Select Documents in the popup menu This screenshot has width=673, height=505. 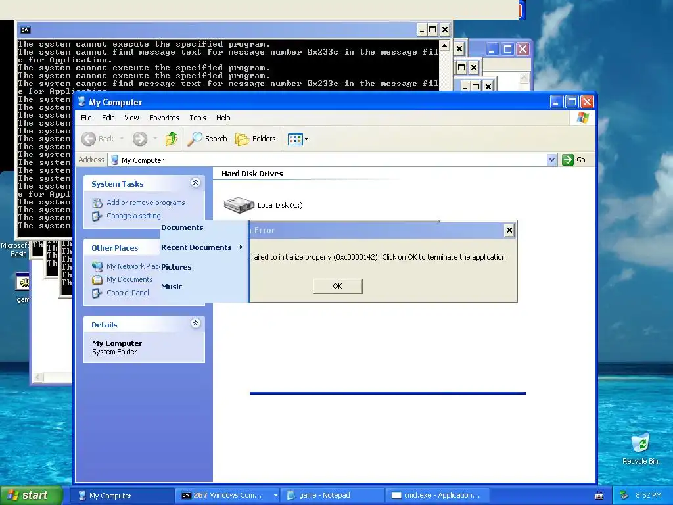[x=182, y=228]
